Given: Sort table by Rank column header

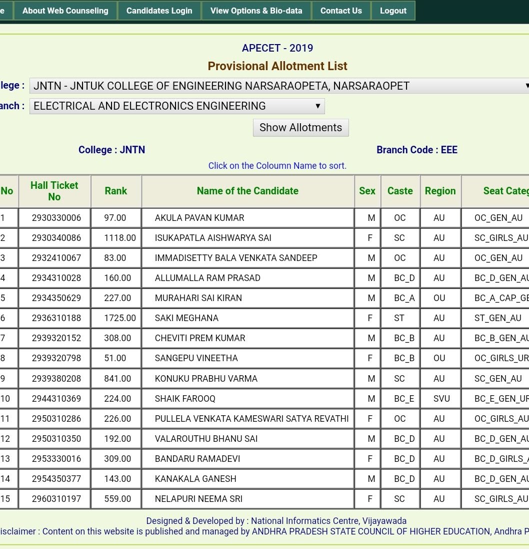Looking at the screenshot, I should tap(116, 191).
